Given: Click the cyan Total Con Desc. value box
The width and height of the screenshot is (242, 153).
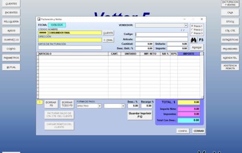Looking at the screenshot, I should pos(189,120).
